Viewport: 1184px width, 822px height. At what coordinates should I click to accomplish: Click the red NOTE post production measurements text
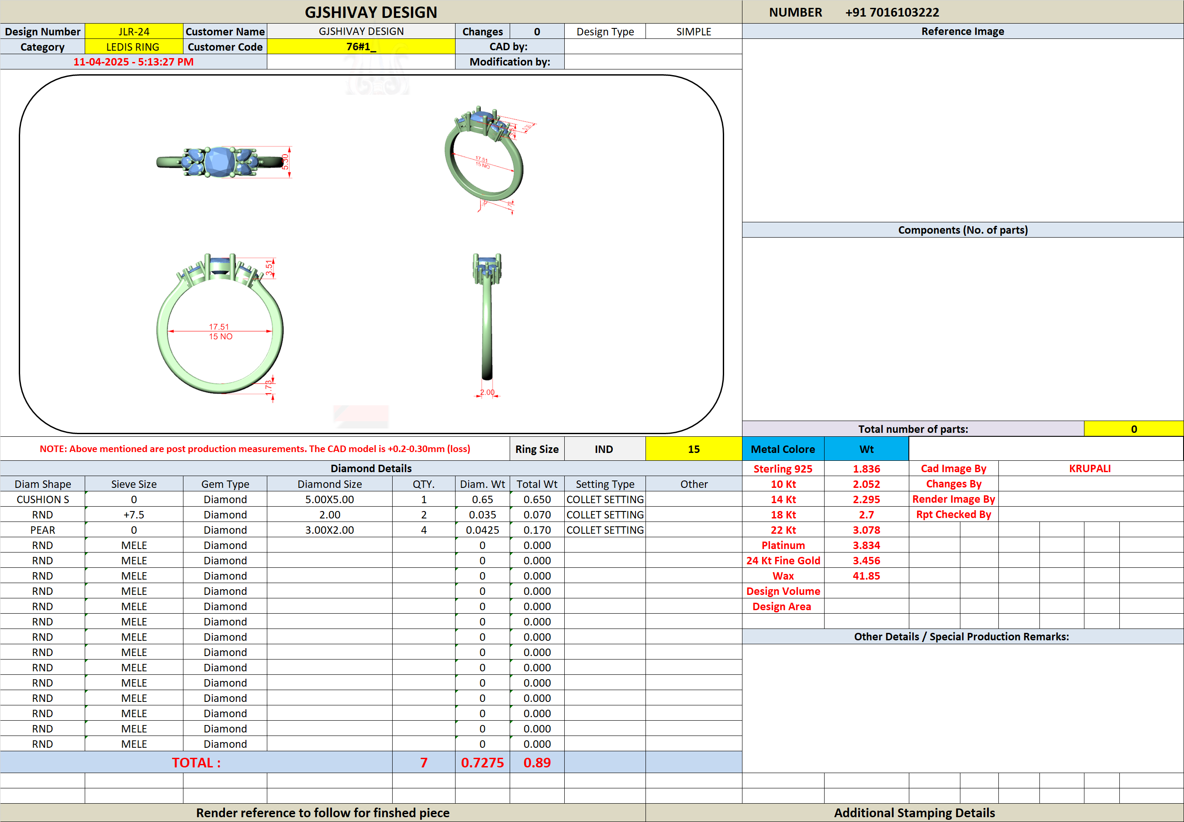pyautogui.click(x=255, y=449)
